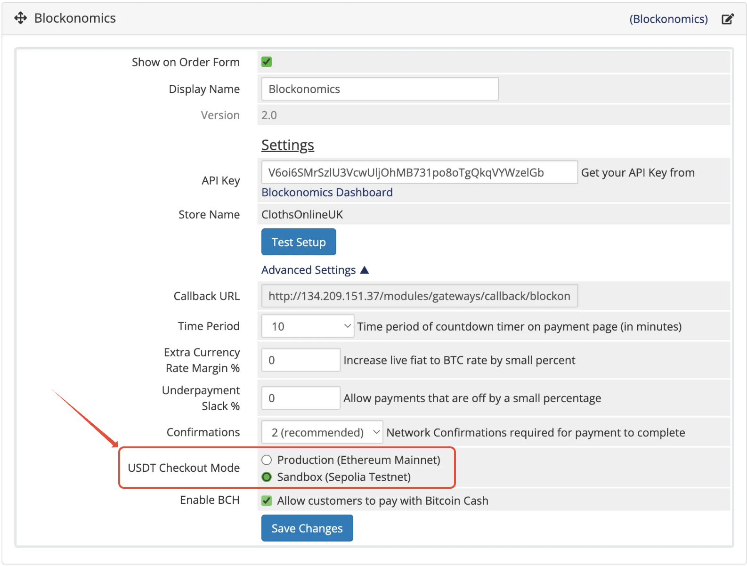The width and height of the screenshot is (747, 566).
Task: Click the USDT Checkout Mode label
Action: coord(184,468)
